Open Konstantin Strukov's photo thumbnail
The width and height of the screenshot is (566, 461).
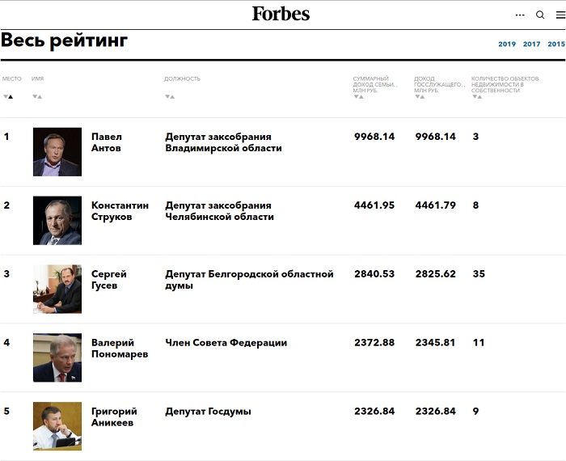point(57,221)
